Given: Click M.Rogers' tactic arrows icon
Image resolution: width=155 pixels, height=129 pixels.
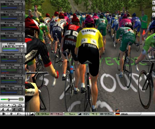Looking at the screenshot, I should click(20, 92).
